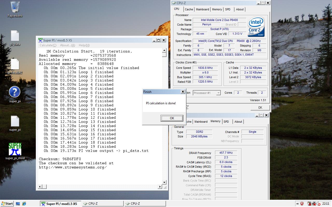332x207 pixels.
Task: Select the pi_data file on desktop
Action: 15,36
